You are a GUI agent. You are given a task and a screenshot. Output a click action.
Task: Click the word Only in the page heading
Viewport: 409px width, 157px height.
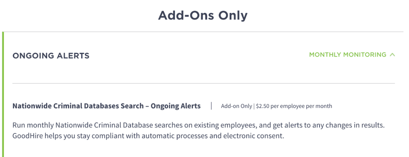point(233,16)
